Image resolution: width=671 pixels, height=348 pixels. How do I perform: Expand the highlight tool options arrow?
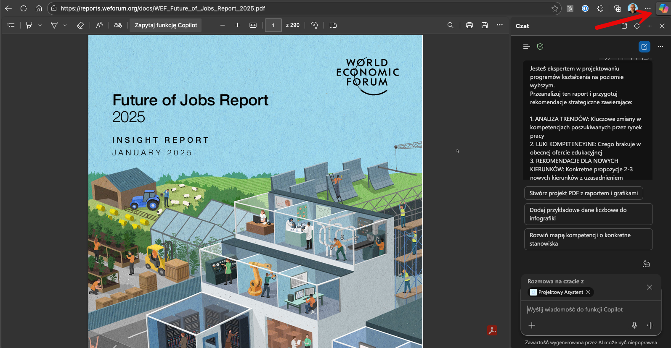point(40,25)
